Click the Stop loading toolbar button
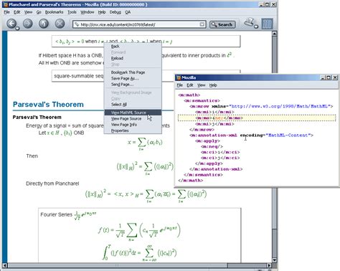Viewport: 340px width, 271px height. 60,24
